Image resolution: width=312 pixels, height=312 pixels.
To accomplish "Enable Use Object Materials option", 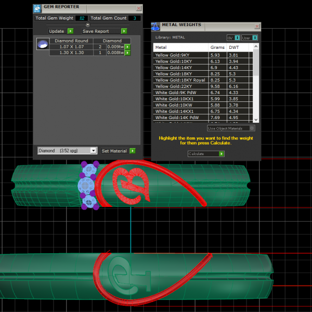I will pos(252,128).
